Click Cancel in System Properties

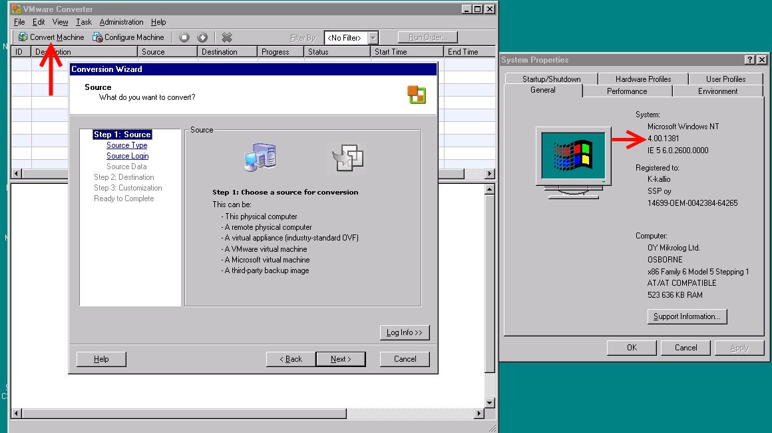[686, 348]
